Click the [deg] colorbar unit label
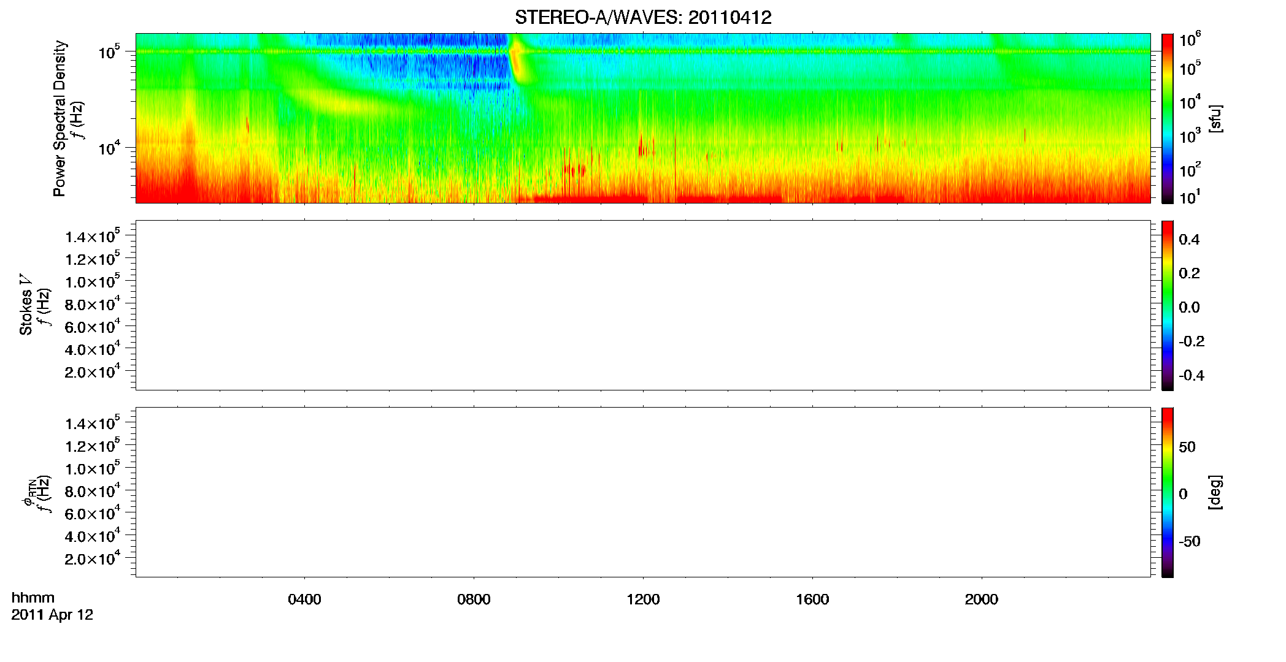 [1215, 492]
